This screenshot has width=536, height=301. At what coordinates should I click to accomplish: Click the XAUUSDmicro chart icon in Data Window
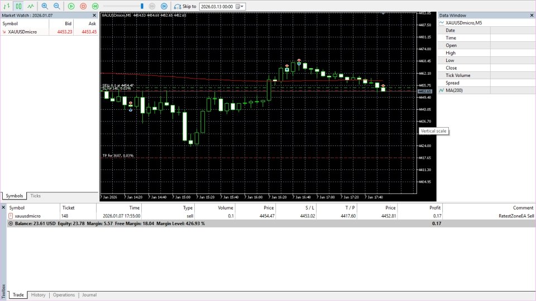coord(441,23)
